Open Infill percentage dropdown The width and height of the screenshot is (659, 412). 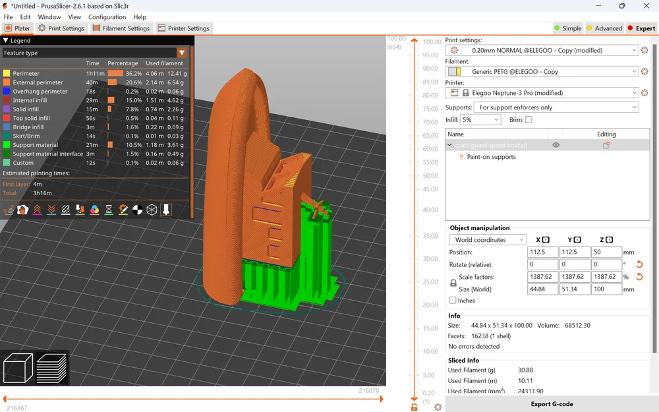tap(480, 119)
